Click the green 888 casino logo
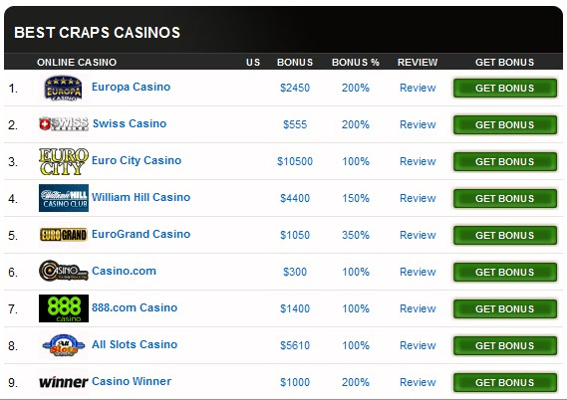The image size is (567, 400). [64, 308]
